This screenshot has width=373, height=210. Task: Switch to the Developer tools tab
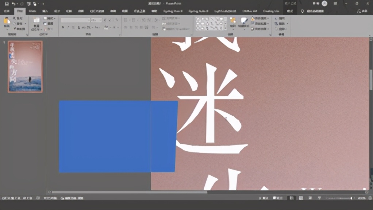[x=139, y=11]
